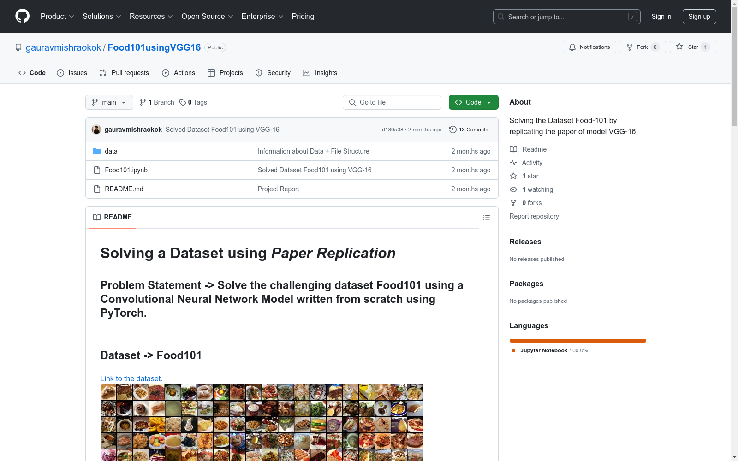Click the data folder icon
Viewport: 738px width, 461px height.
97,151
